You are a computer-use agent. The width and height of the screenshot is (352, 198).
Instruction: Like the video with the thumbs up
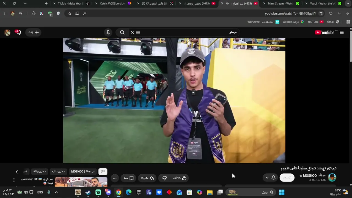click(180, 178)
